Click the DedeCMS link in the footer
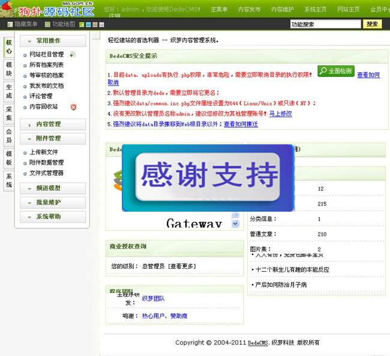The image size is (390, 356). [258, 343]
